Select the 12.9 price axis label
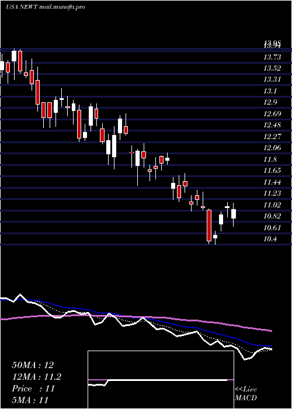This screenshot has height=409, width=292. [x=270, y=102]
